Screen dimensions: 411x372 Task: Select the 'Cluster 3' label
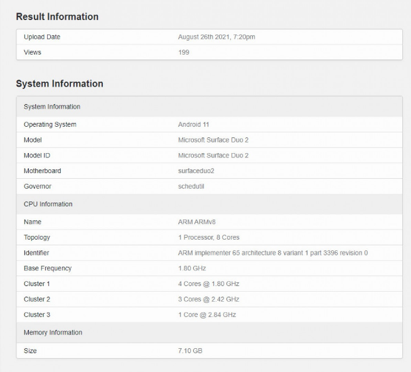(x=37, y=315)
